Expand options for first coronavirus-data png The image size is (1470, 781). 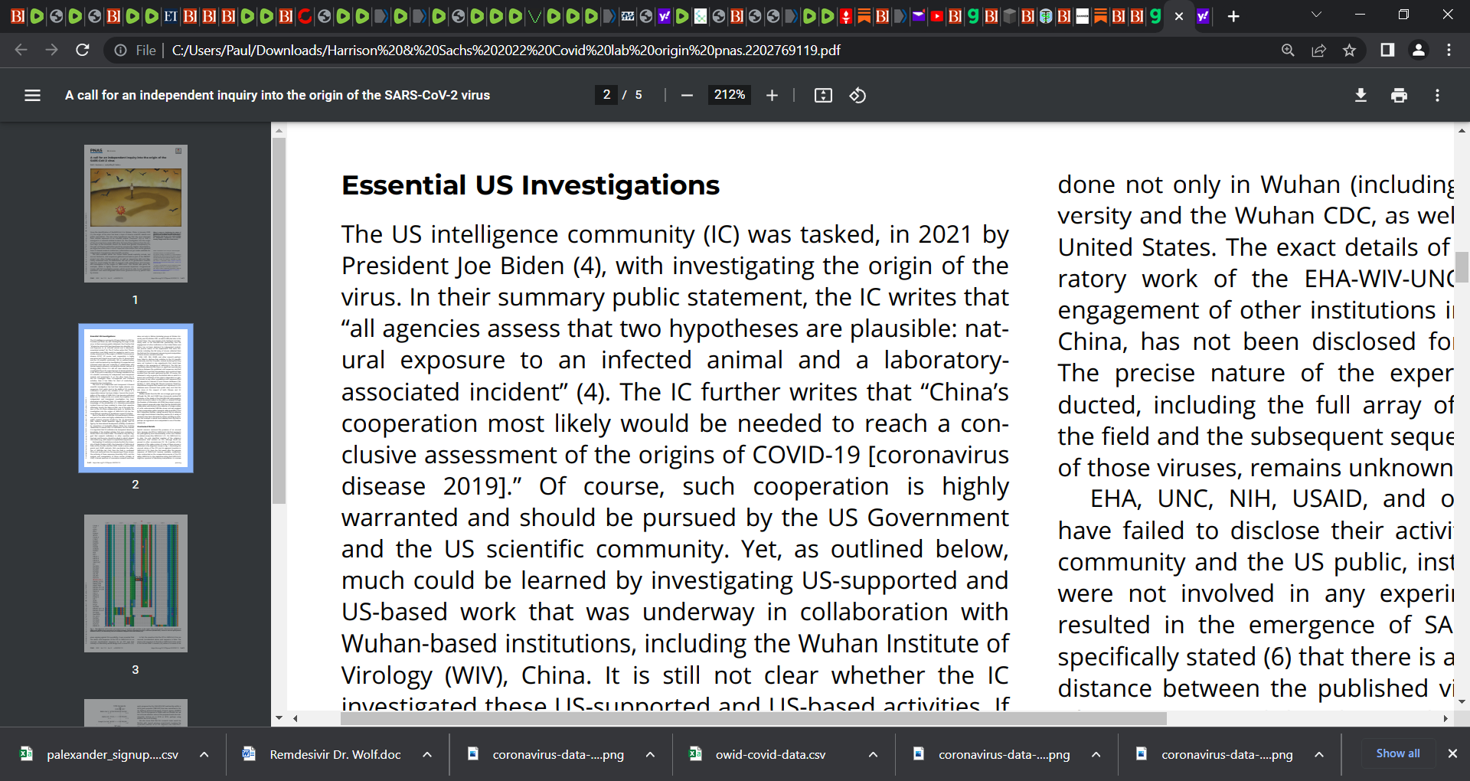pos(650,754)
